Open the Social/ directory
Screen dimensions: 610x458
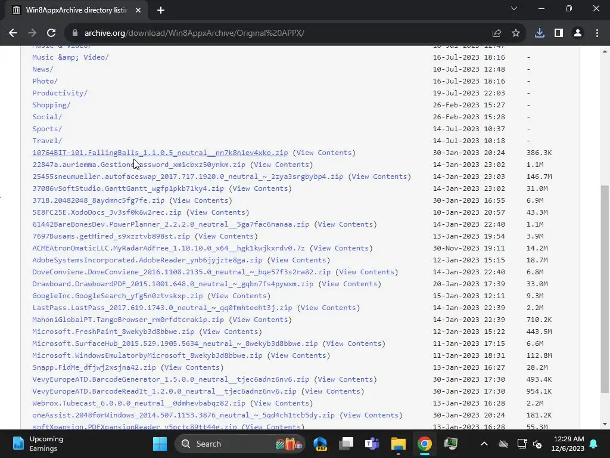click(x=47, y=117)
